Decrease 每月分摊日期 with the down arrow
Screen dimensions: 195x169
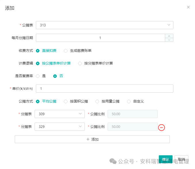(169, 40)
